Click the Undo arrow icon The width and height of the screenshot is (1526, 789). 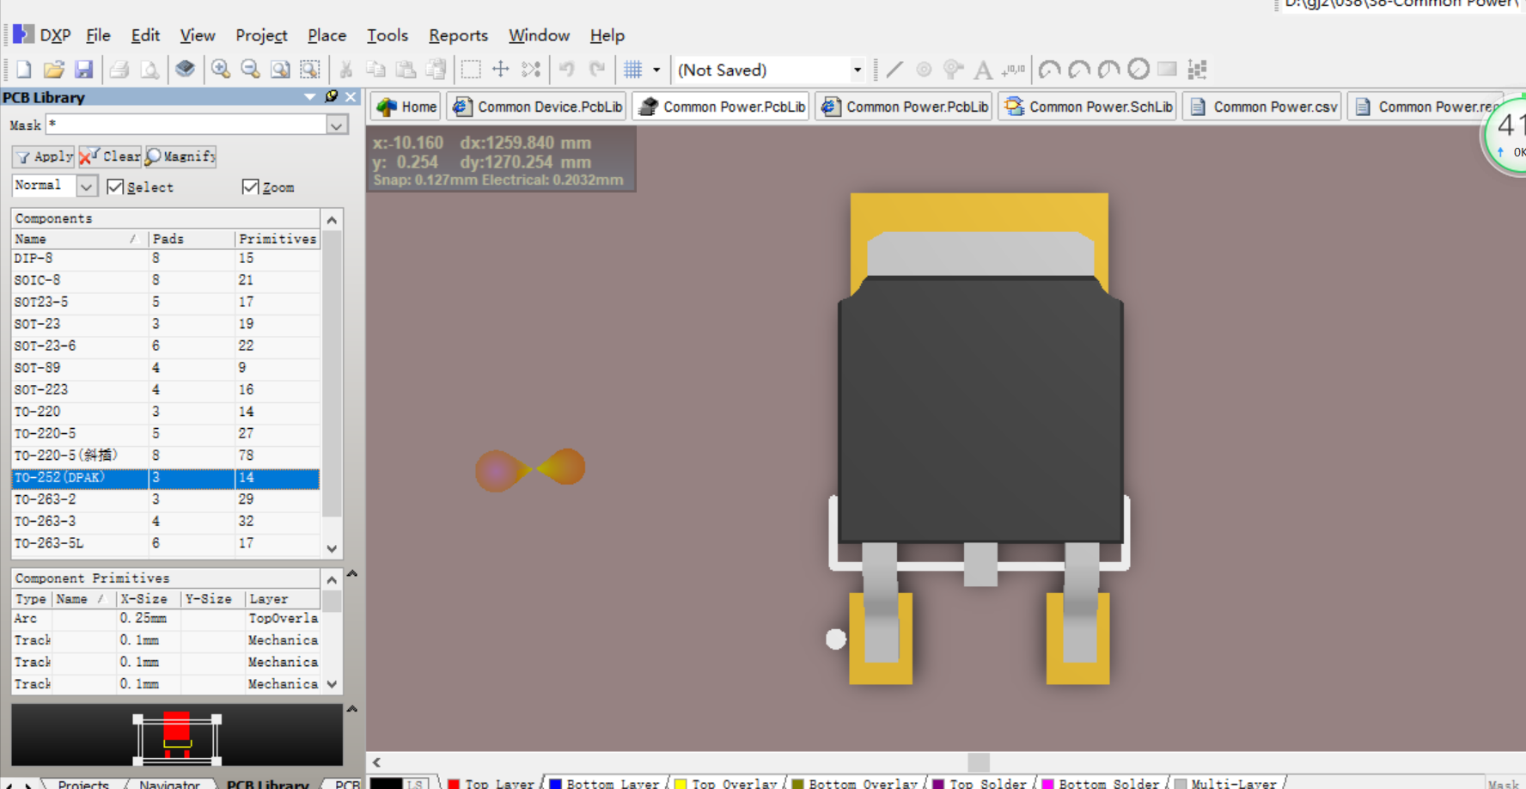(x=567, y=70)
